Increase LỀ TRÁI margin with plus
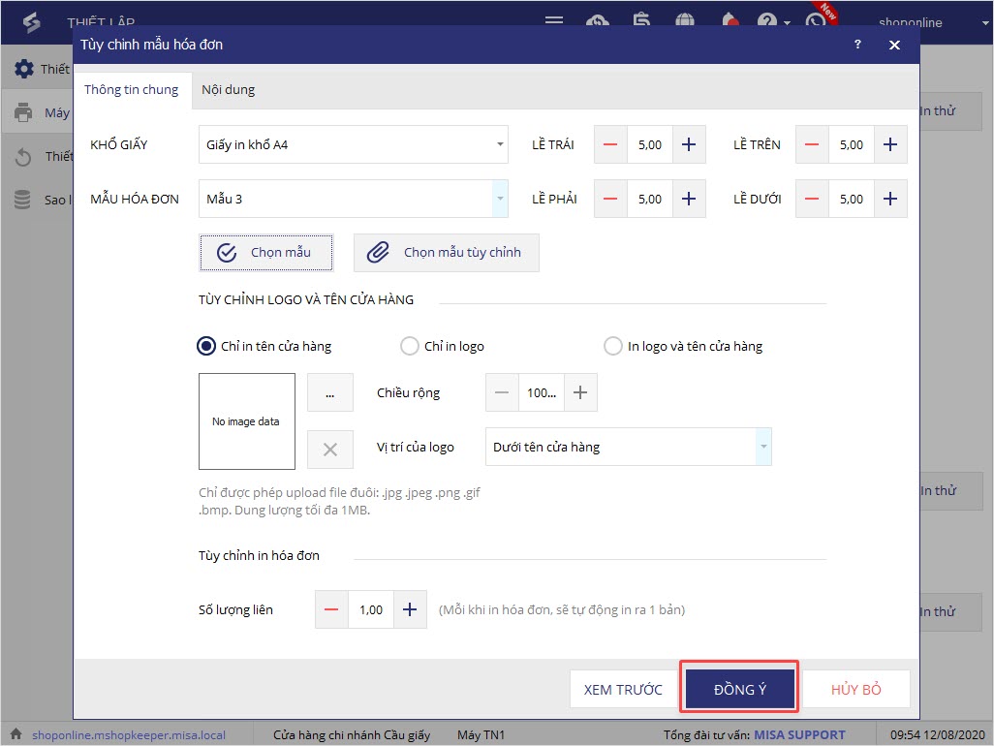The height and width of the screenshot is (746, 994). tap(689, 144)
